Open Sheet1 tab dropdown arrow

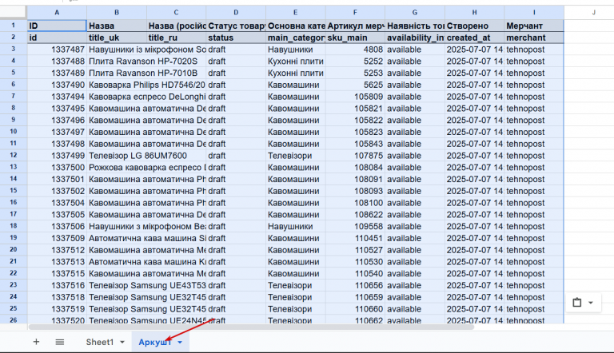coord(122,342)
